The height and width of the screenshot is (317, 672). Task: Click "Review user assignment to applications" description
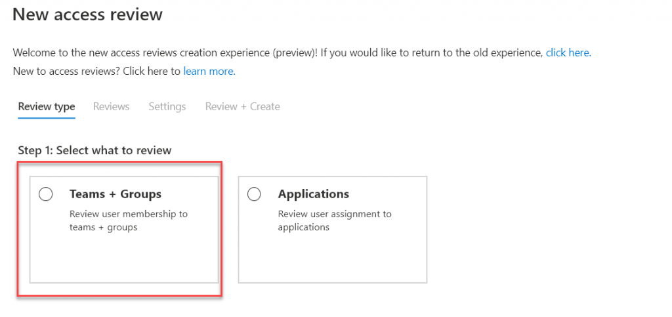[x=335, y=221]
